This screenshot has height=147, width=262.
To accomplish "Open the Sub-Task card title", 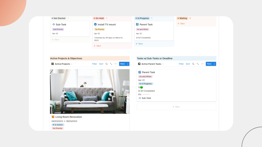I will [61, 24].
